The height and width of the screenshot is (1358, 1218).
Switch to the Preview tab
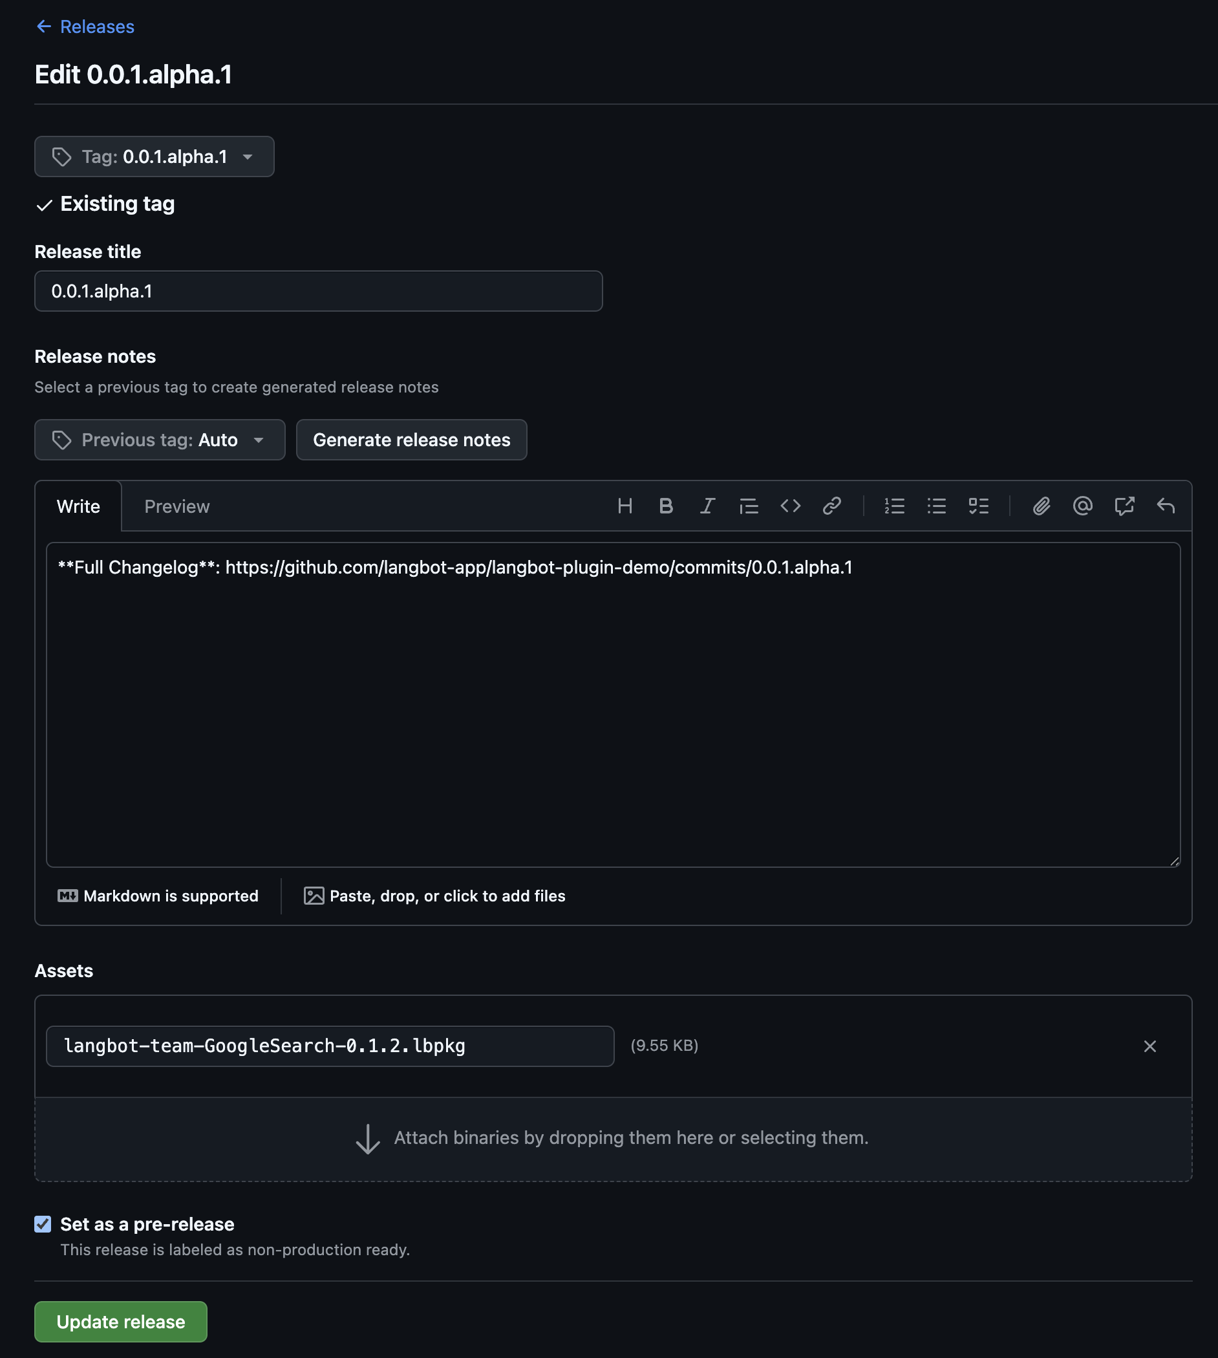[176, 506]
